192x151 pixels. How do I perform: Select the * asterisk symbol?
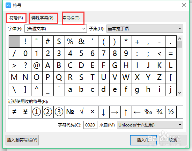(x=126, y=42)
